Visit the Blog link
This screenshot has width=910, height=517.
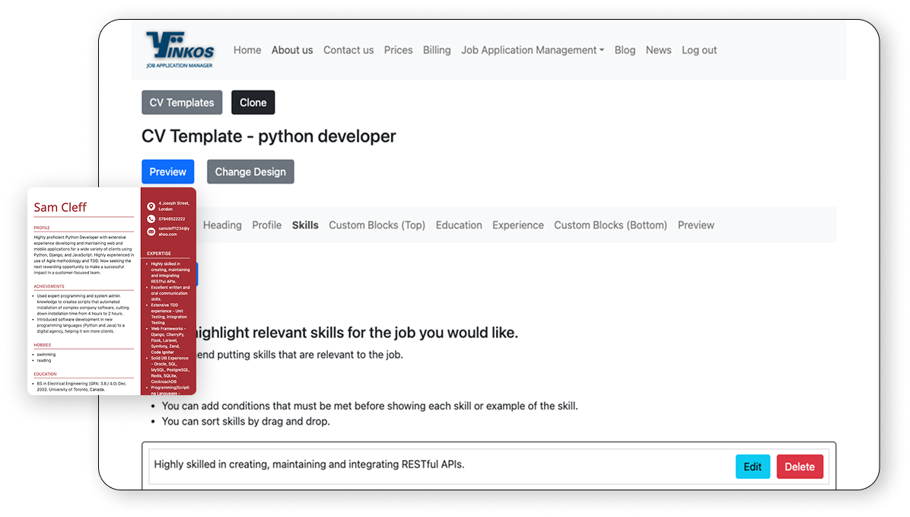(625, 50)
